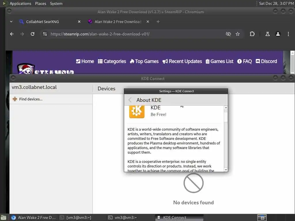
Task: Click the orange plus Find devices icon
Action: tap(15, 99)
